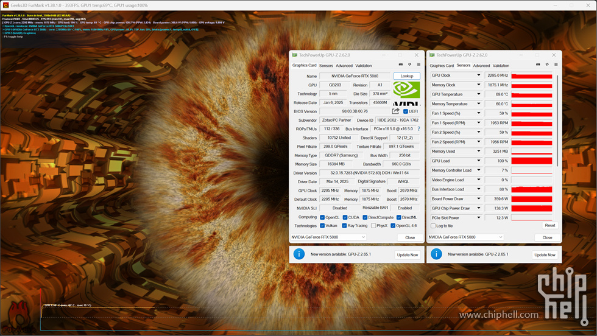Open PCIe Slot Power sensor dropdown
This screenshot has width=597, height=336.
479,218
